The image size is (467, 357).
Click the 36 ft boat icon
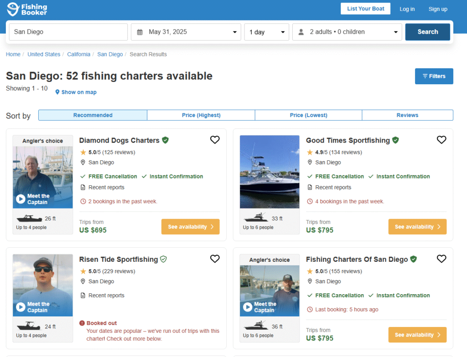coord(256,326)
